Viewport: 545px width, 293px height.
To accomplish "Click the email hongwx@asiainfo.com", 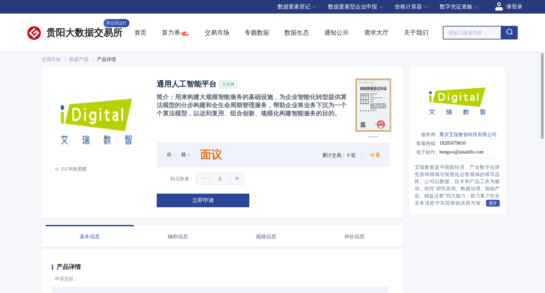I will 462,152.
